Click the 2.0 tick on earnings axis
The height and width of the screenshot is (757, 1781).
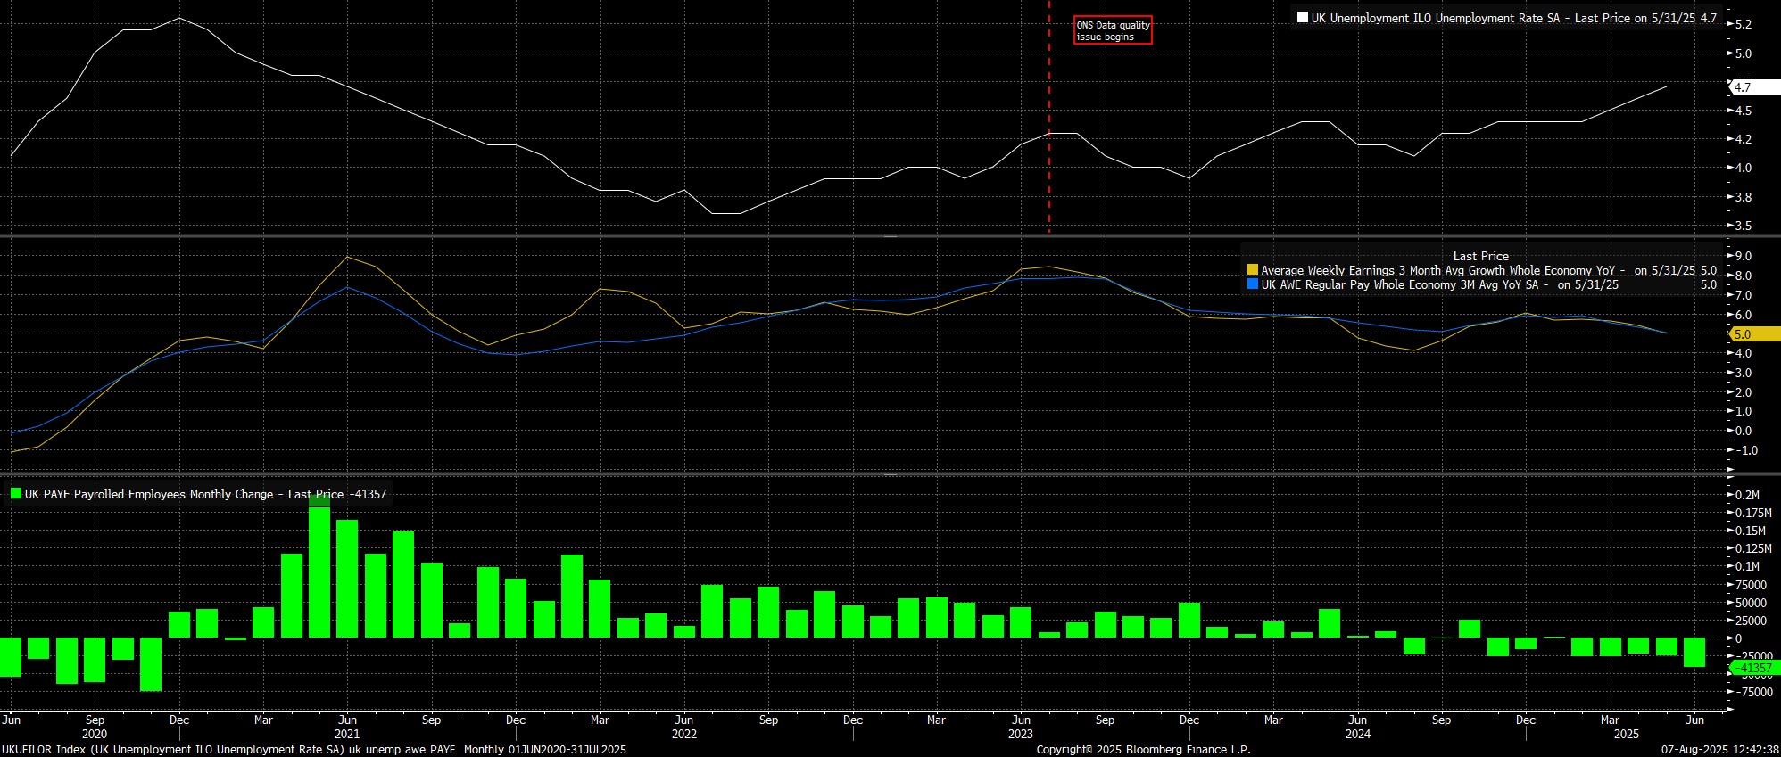click(1744, 392)
